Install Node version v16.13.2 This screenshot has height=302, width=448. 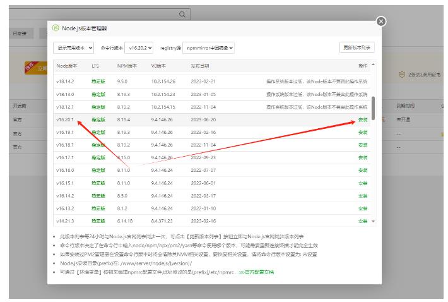(363, 208)
